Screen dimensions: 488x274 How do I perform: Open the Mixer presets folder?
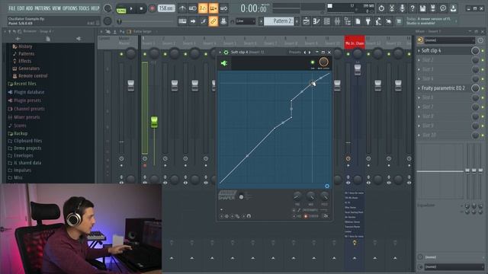point(27,117)
